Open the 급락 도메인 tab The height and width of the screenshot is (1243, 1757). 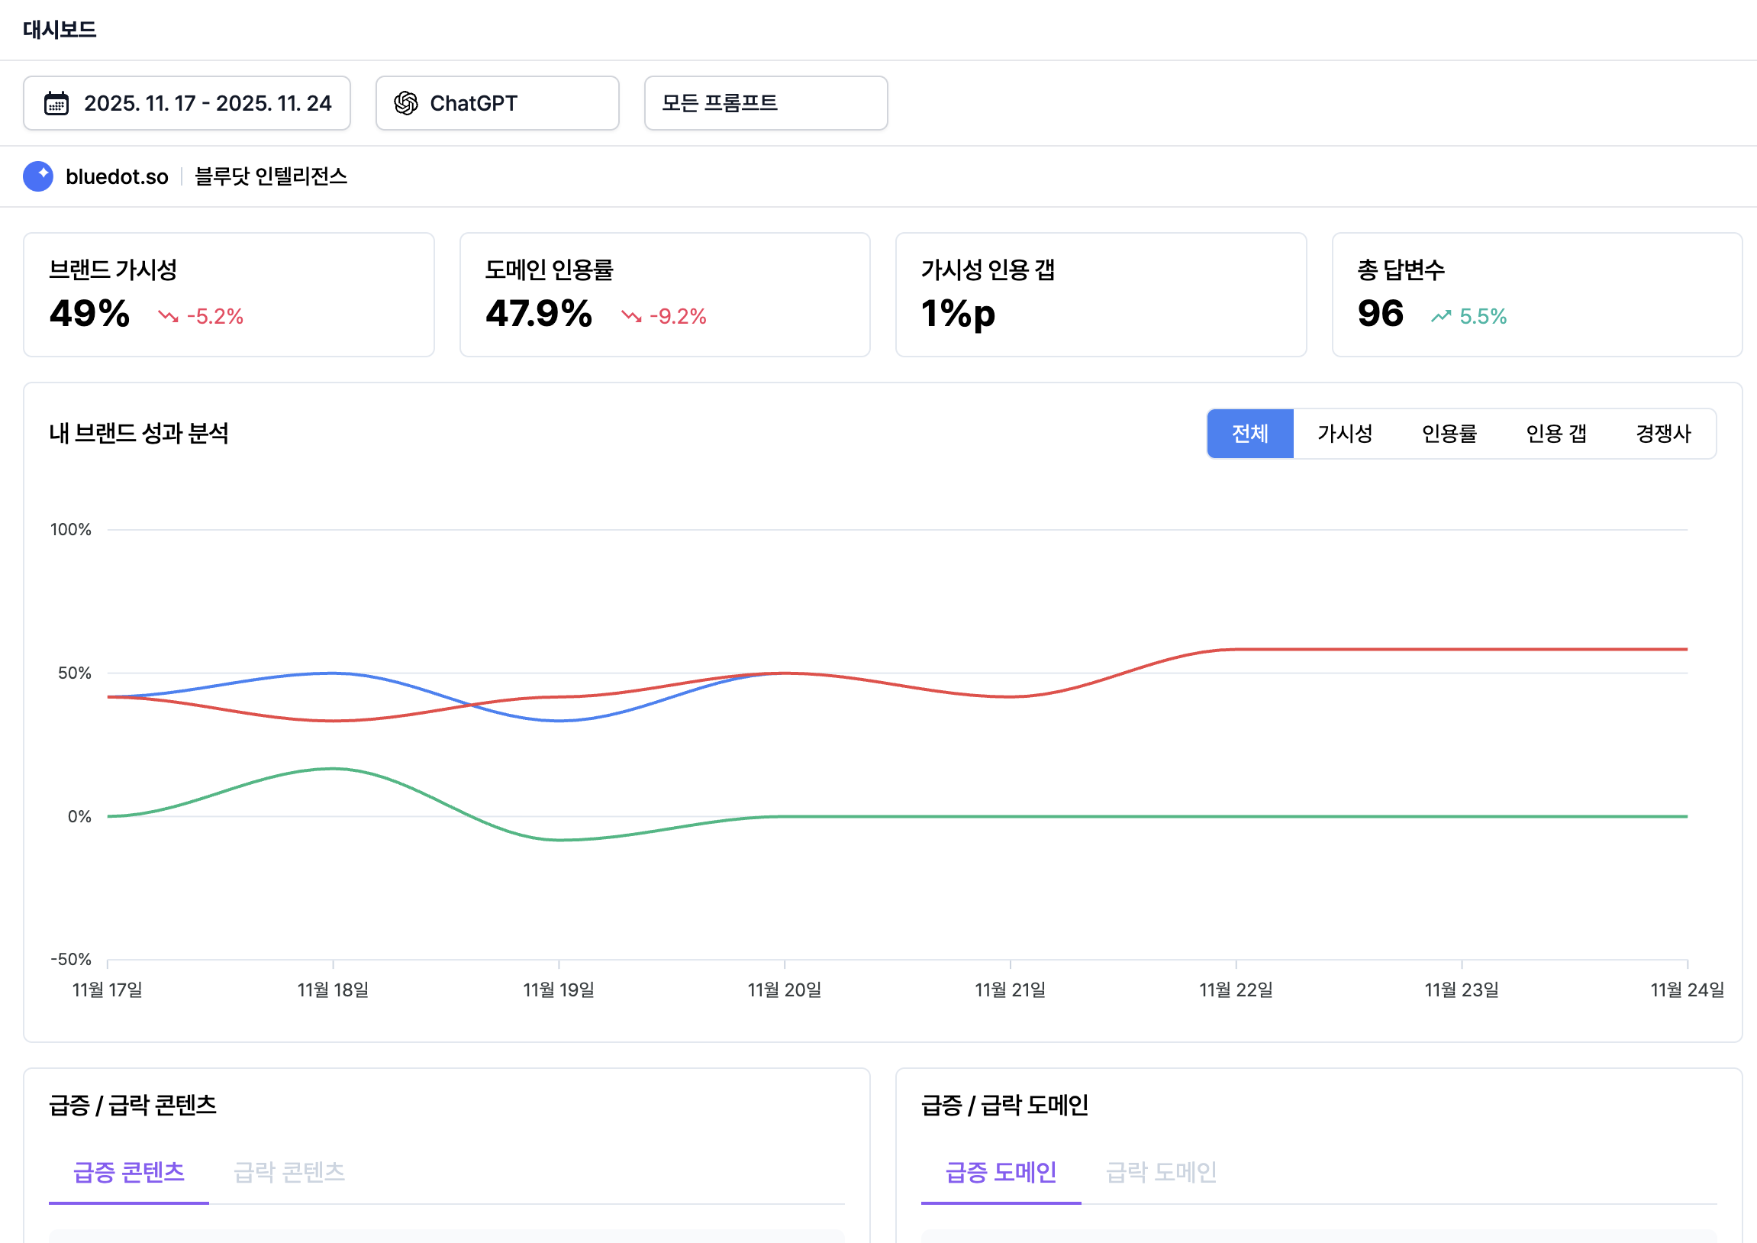(x=1161, y=1172)
